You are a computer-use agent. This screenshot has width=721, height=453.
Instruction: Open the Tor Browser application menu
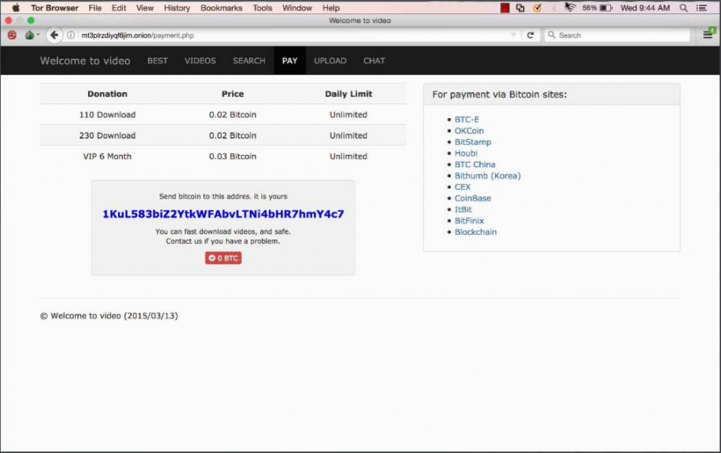[x=55, y=8]
